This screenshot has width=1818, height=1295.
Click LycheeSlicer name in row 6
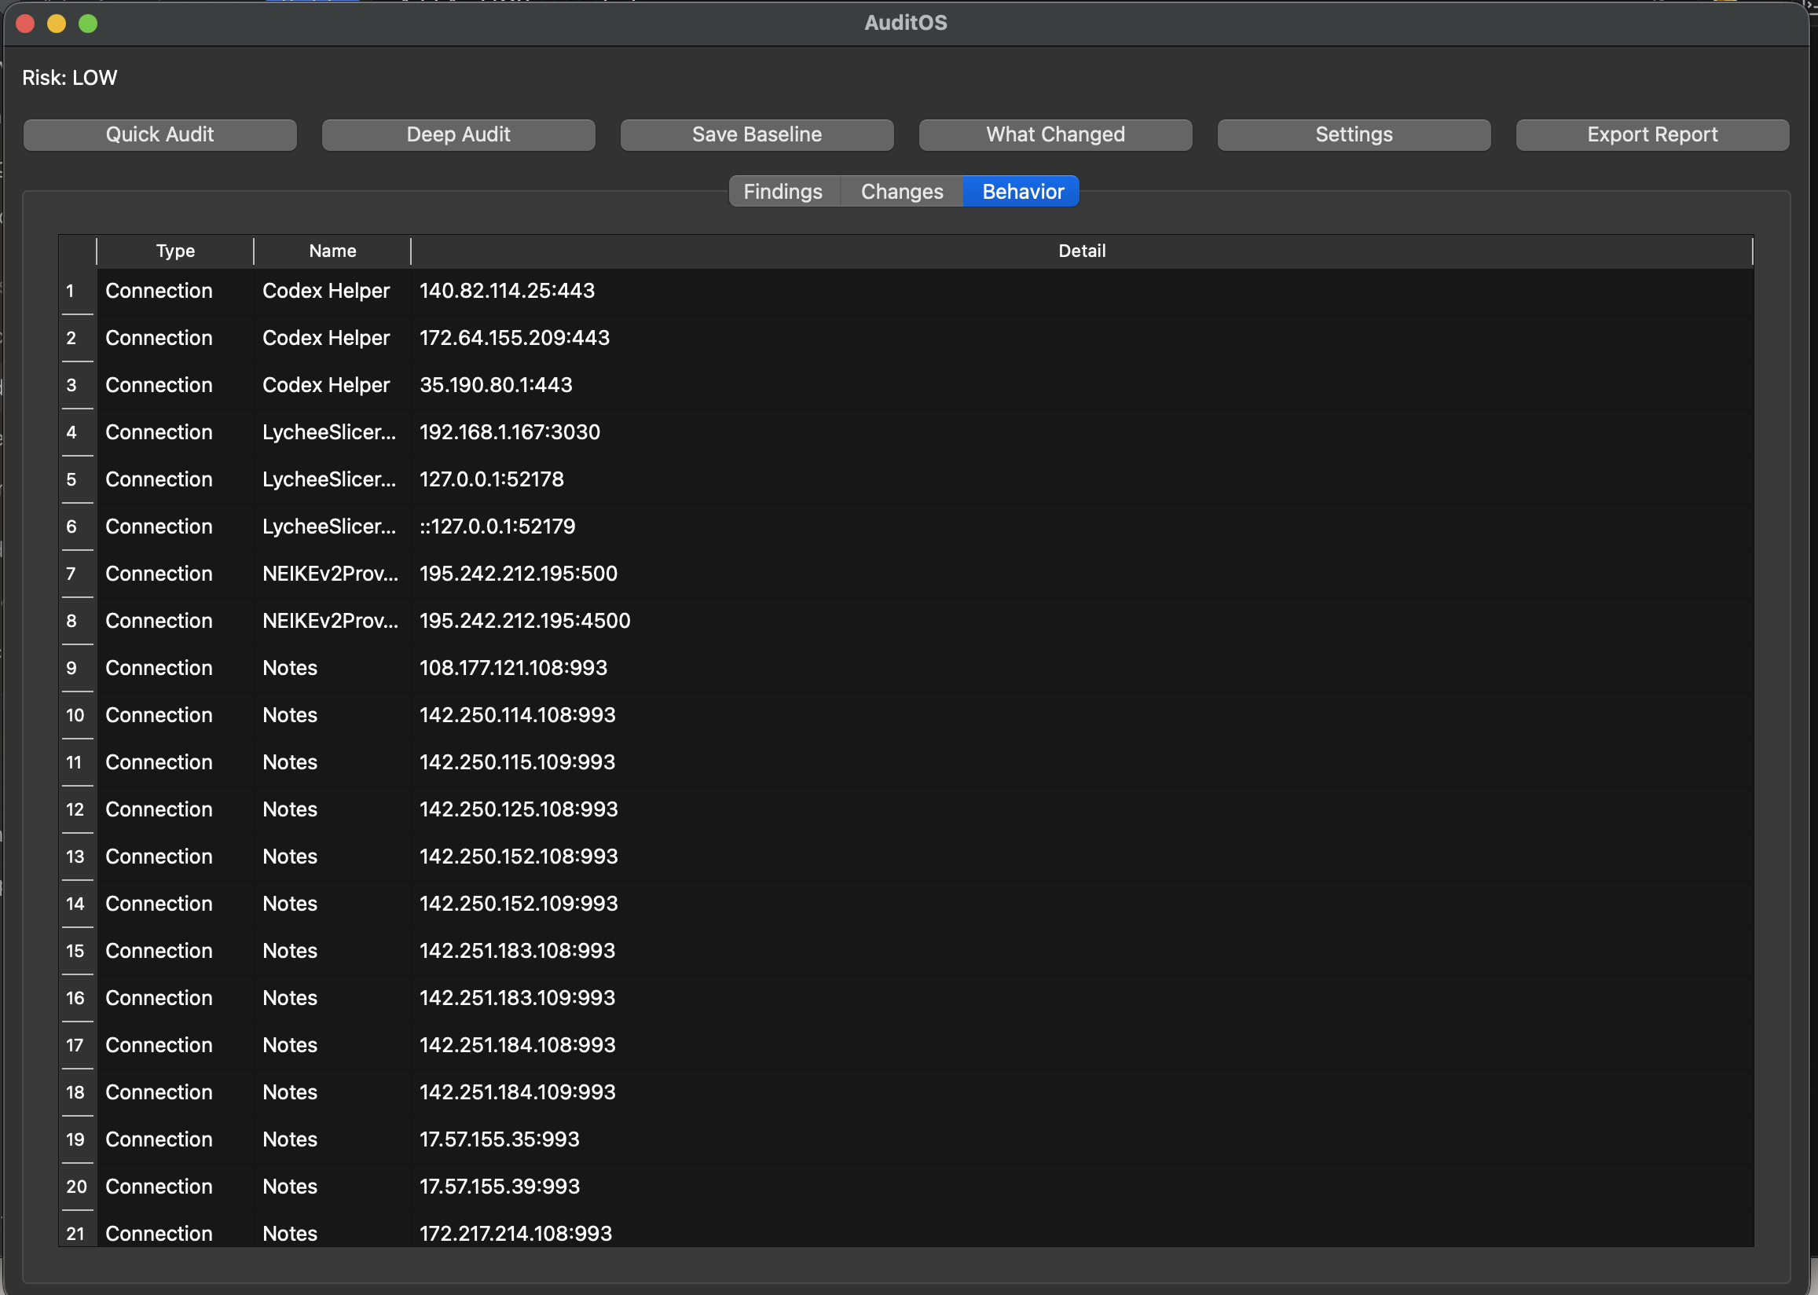click(332, 526)
